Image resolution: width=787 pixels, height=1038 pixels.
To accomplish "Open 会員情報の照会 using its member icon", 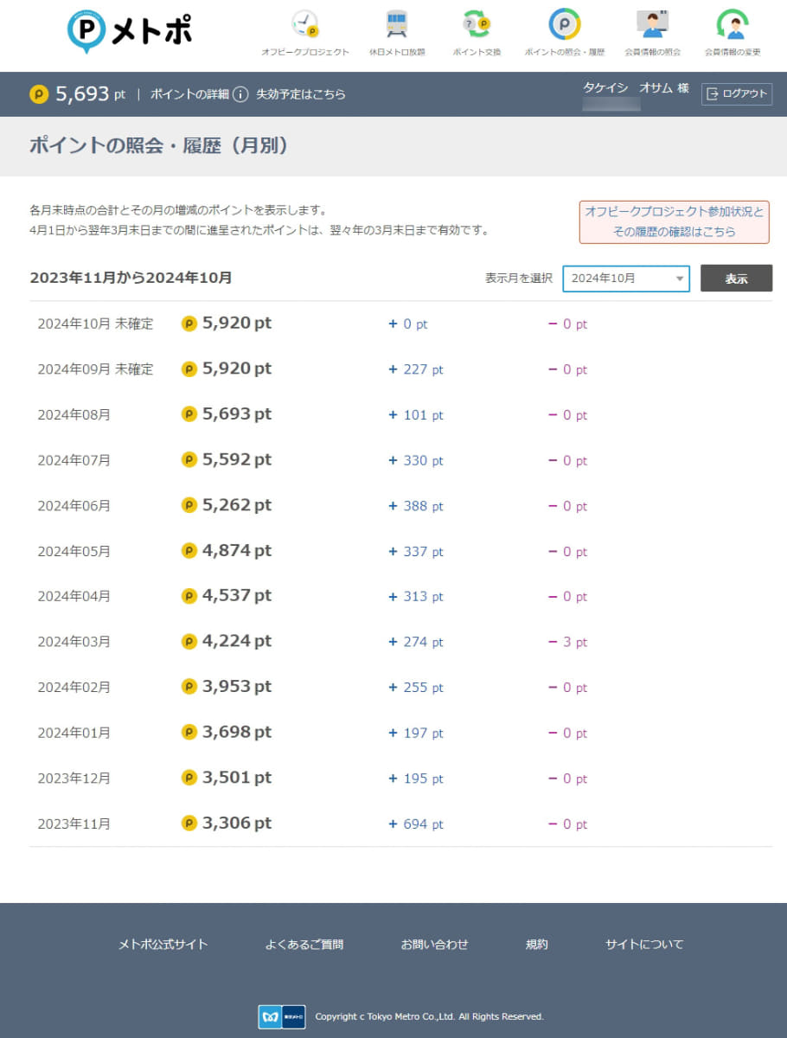I will click(653, 23).
